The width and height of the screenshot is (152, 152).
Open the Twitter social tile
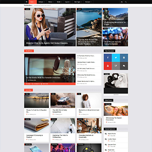click(116, 58)
